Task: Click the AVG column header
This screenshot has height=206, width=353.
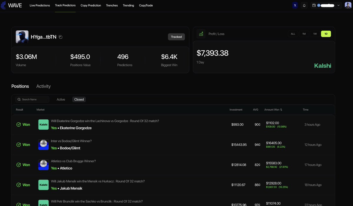Action: click(x=256, y=110)
